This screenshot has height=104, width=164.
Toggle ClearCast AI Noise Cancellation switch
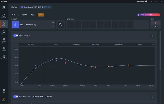(x=16, y=97)
